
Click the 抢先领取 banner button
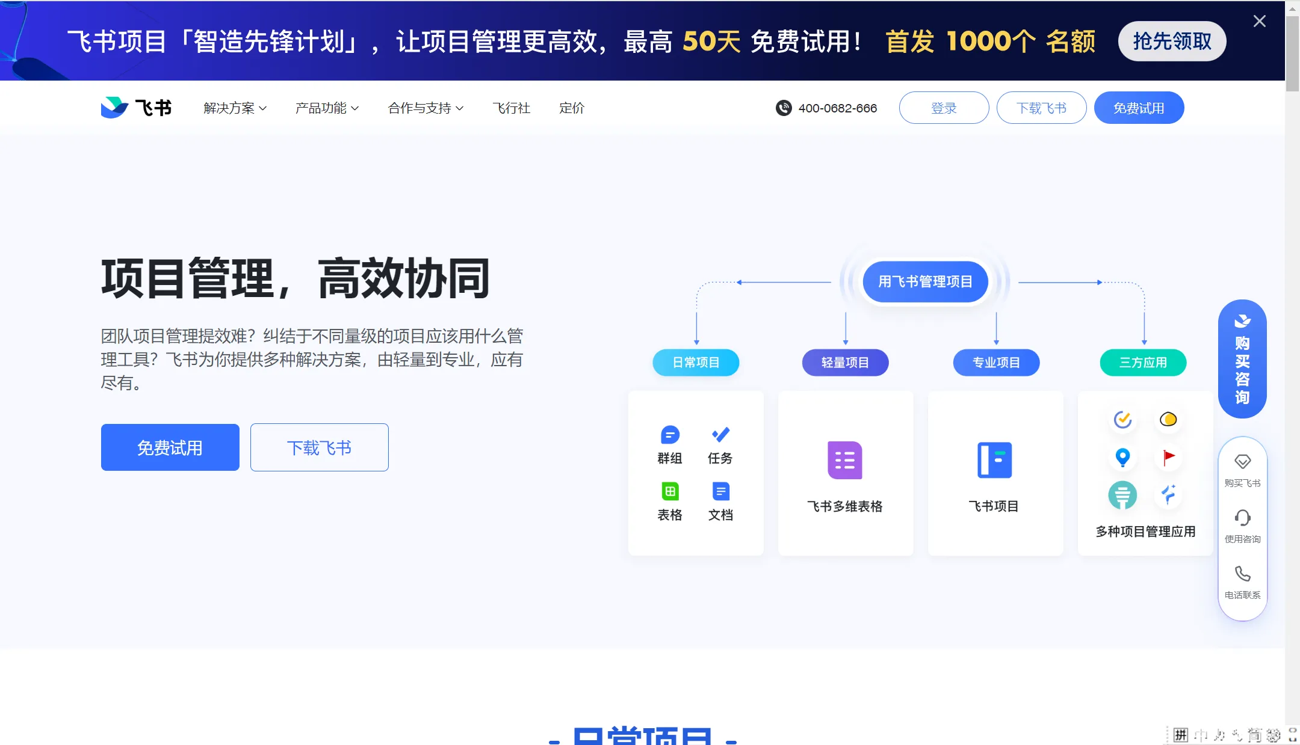point(1172,41)
